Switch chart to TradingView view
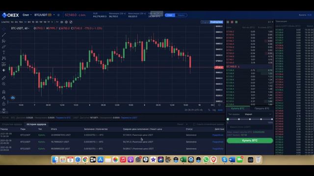Viewport: 314px width, 176px height. (x=216, y=22)
